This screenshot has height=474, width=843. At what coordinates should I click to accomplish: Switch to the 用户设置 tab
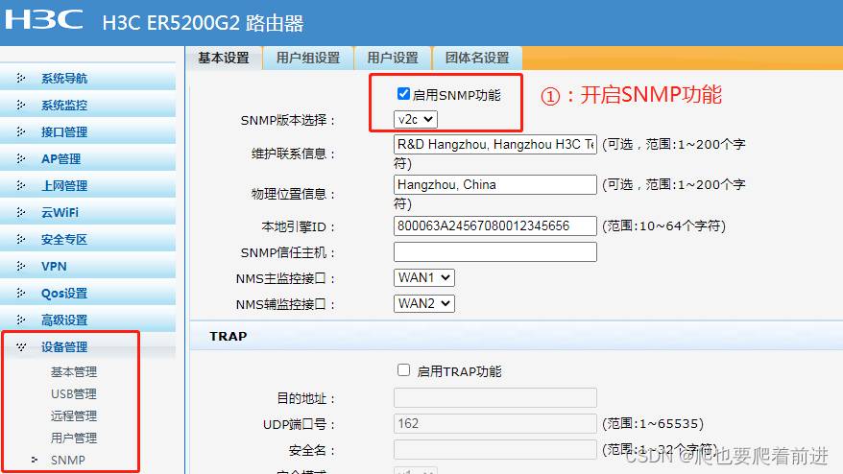coord(393,58)
